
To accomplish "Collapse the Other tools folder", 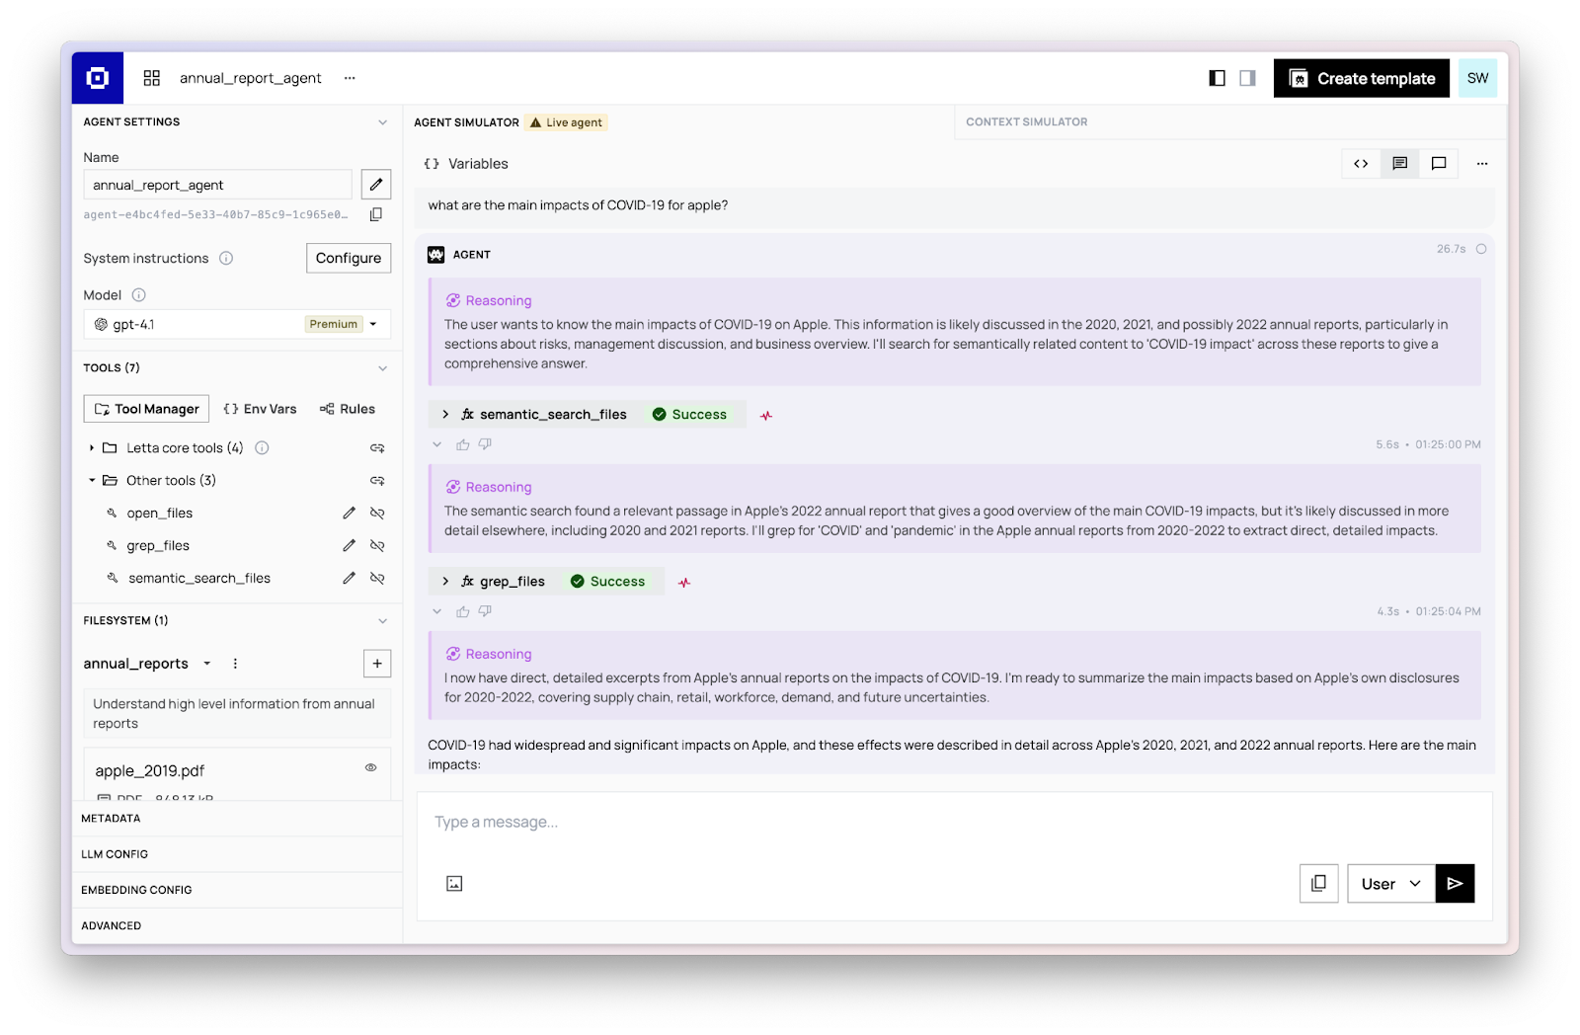I will 92,480.
